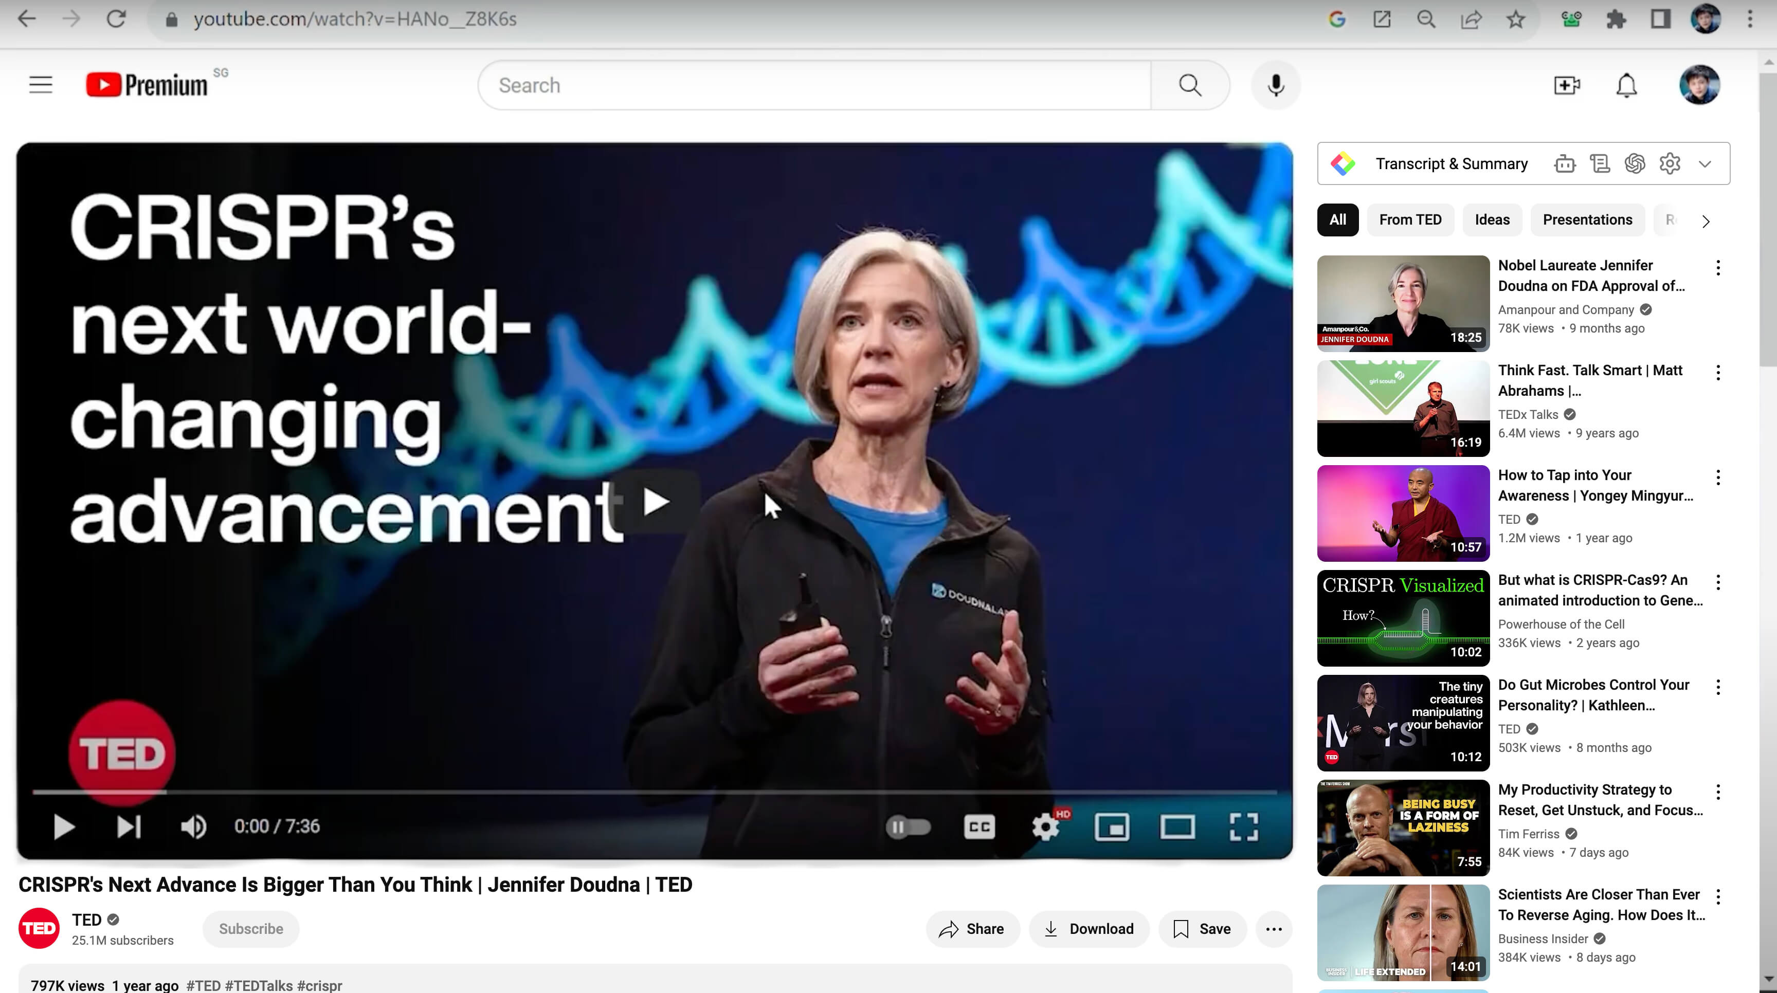Switch to theater mode view
The width and height of the screenshot is (1777, 993).
point(1177,826)
